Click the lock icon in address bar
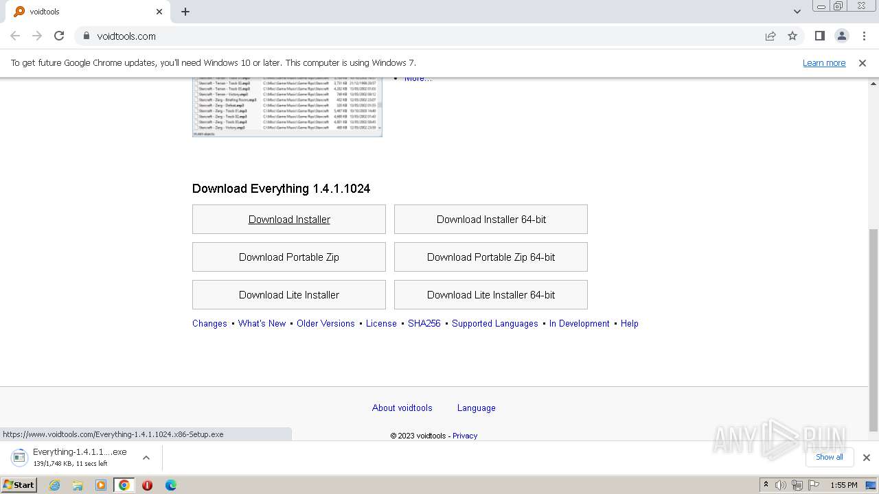879x494 pixels. point(87,36)
